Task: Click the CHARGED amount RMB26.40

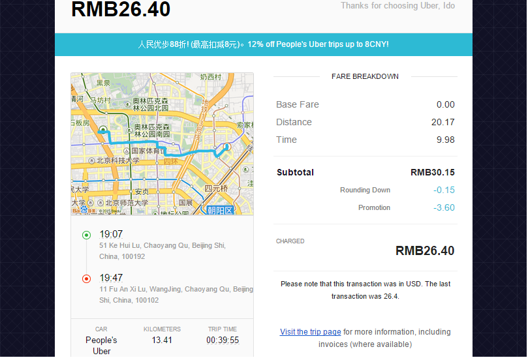Action: pos(425,250)
